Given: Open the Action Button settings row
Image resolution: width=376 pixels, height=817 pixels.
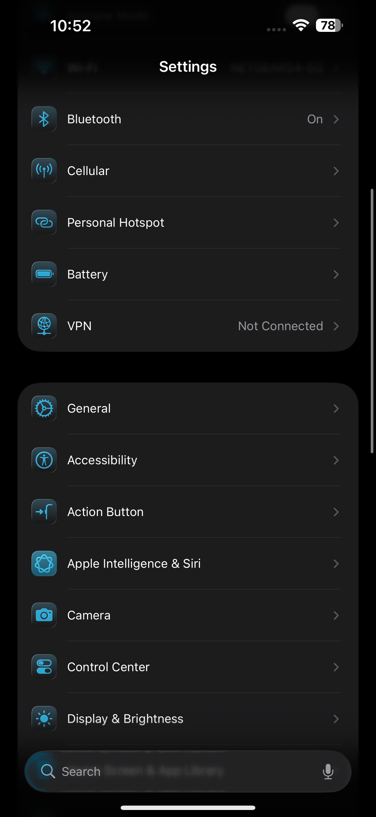Looking at the screenshot, I should click(x=106, y=512).
